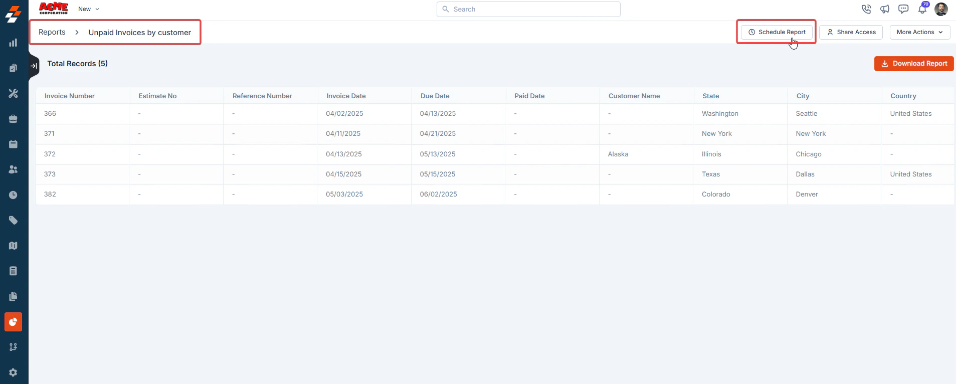Click city cell Denver
The height and width of the screenshot is (384, 956).
pos(807,195)
